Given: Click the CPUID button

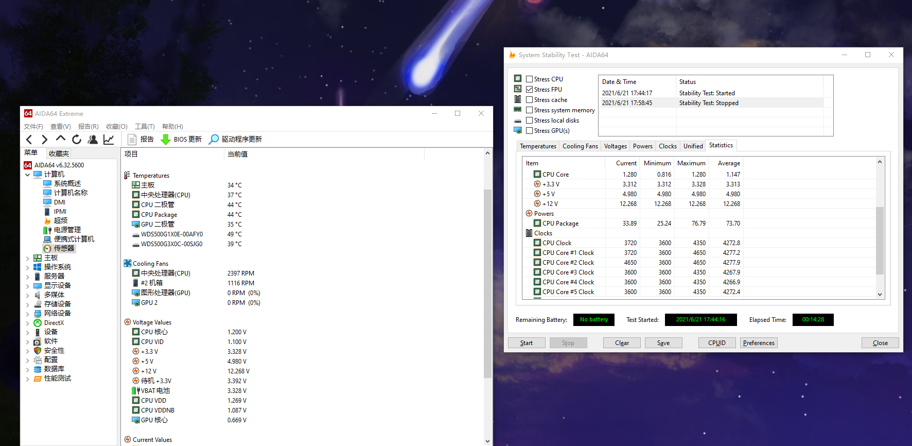Looking at the screenshot, I should [x=717, y=343].
